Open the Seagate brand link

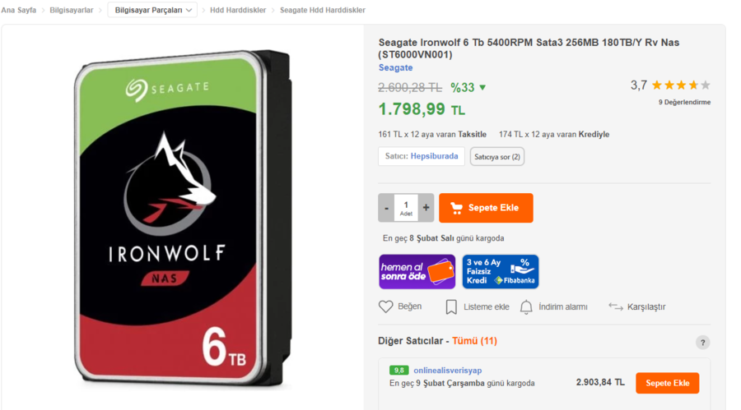(396, 67)
